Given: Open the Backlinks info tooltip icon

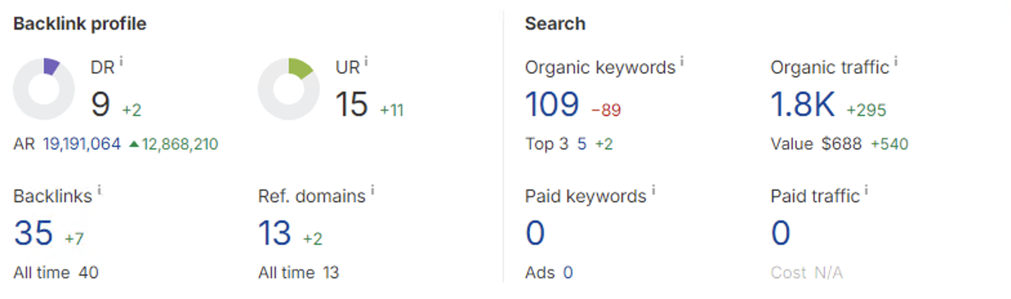Looking at the screenshot, I should (99, 189).
